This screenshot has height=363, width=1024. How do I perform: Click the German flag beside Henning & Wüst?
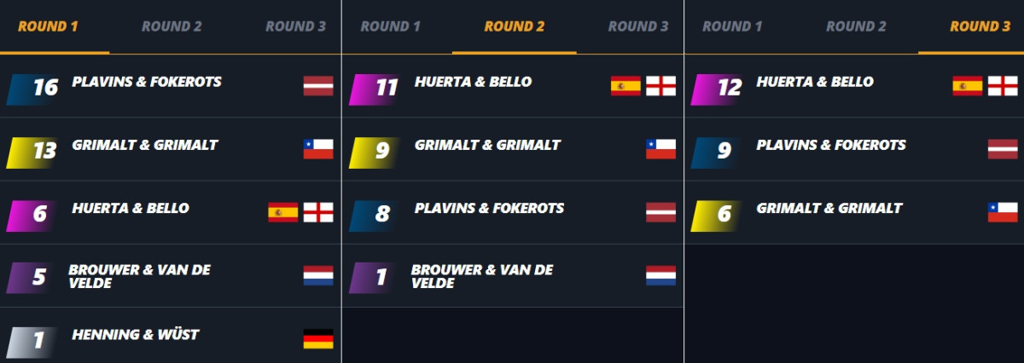[x=318, y=339]
